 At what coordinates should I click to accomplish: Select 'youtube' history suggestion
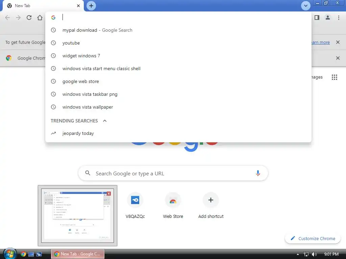pyautogui.click(x=178, y=43)
